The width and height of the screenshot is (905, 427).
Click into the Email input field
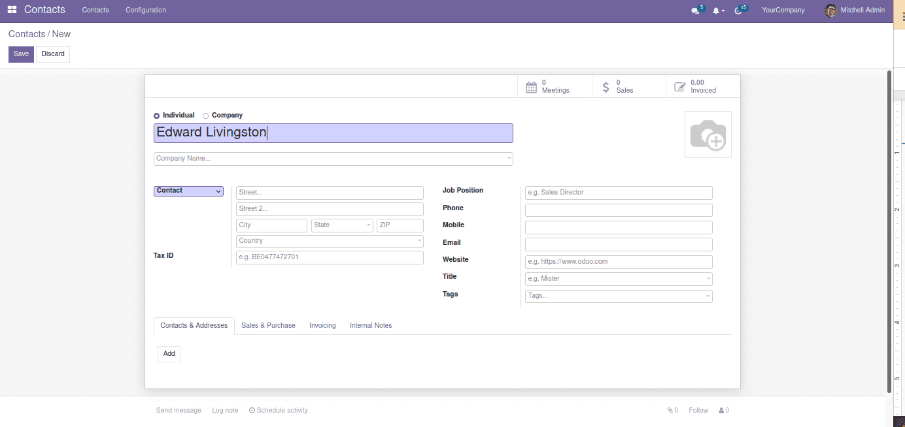(x=618, y=244)
